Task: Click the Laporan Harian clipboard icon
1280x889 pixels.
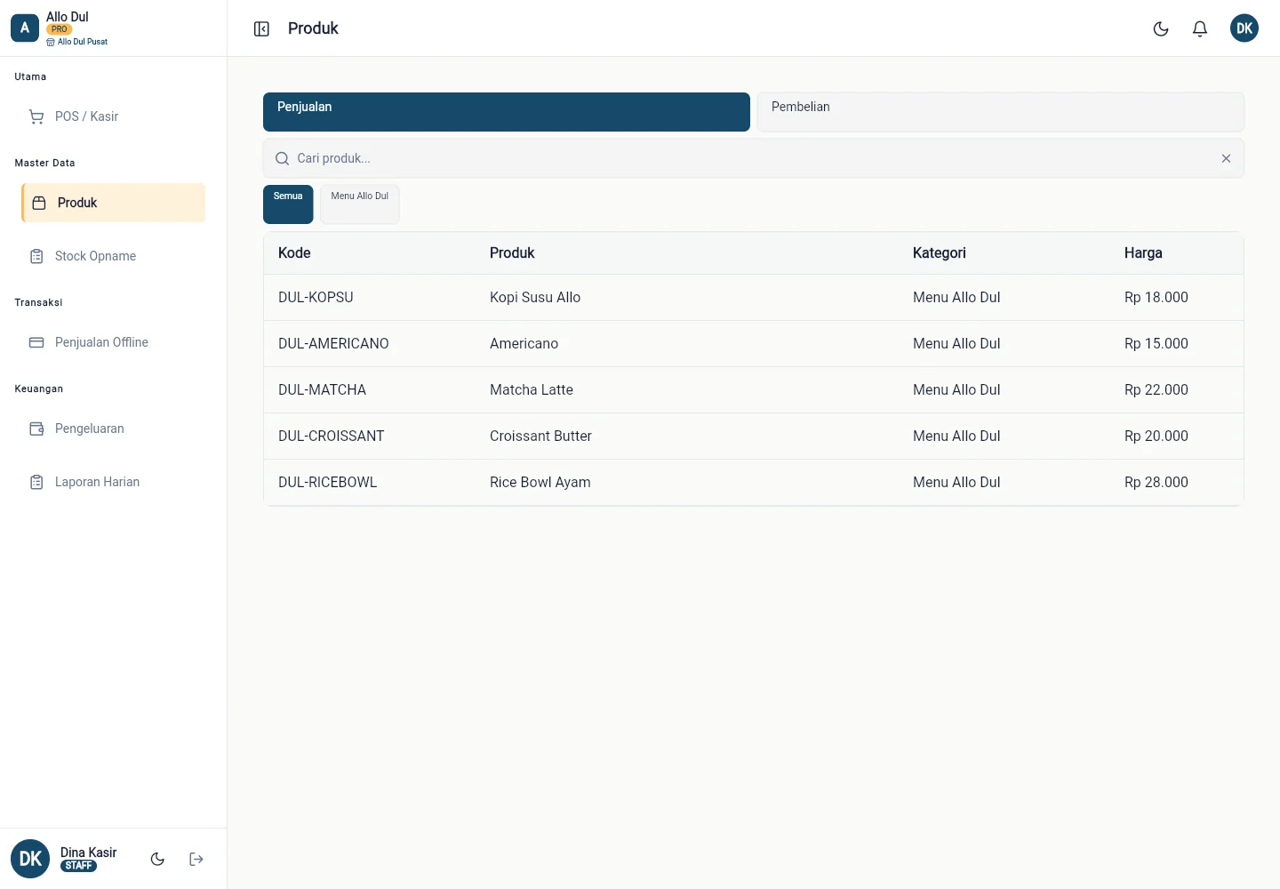Action: click(36, 482)
